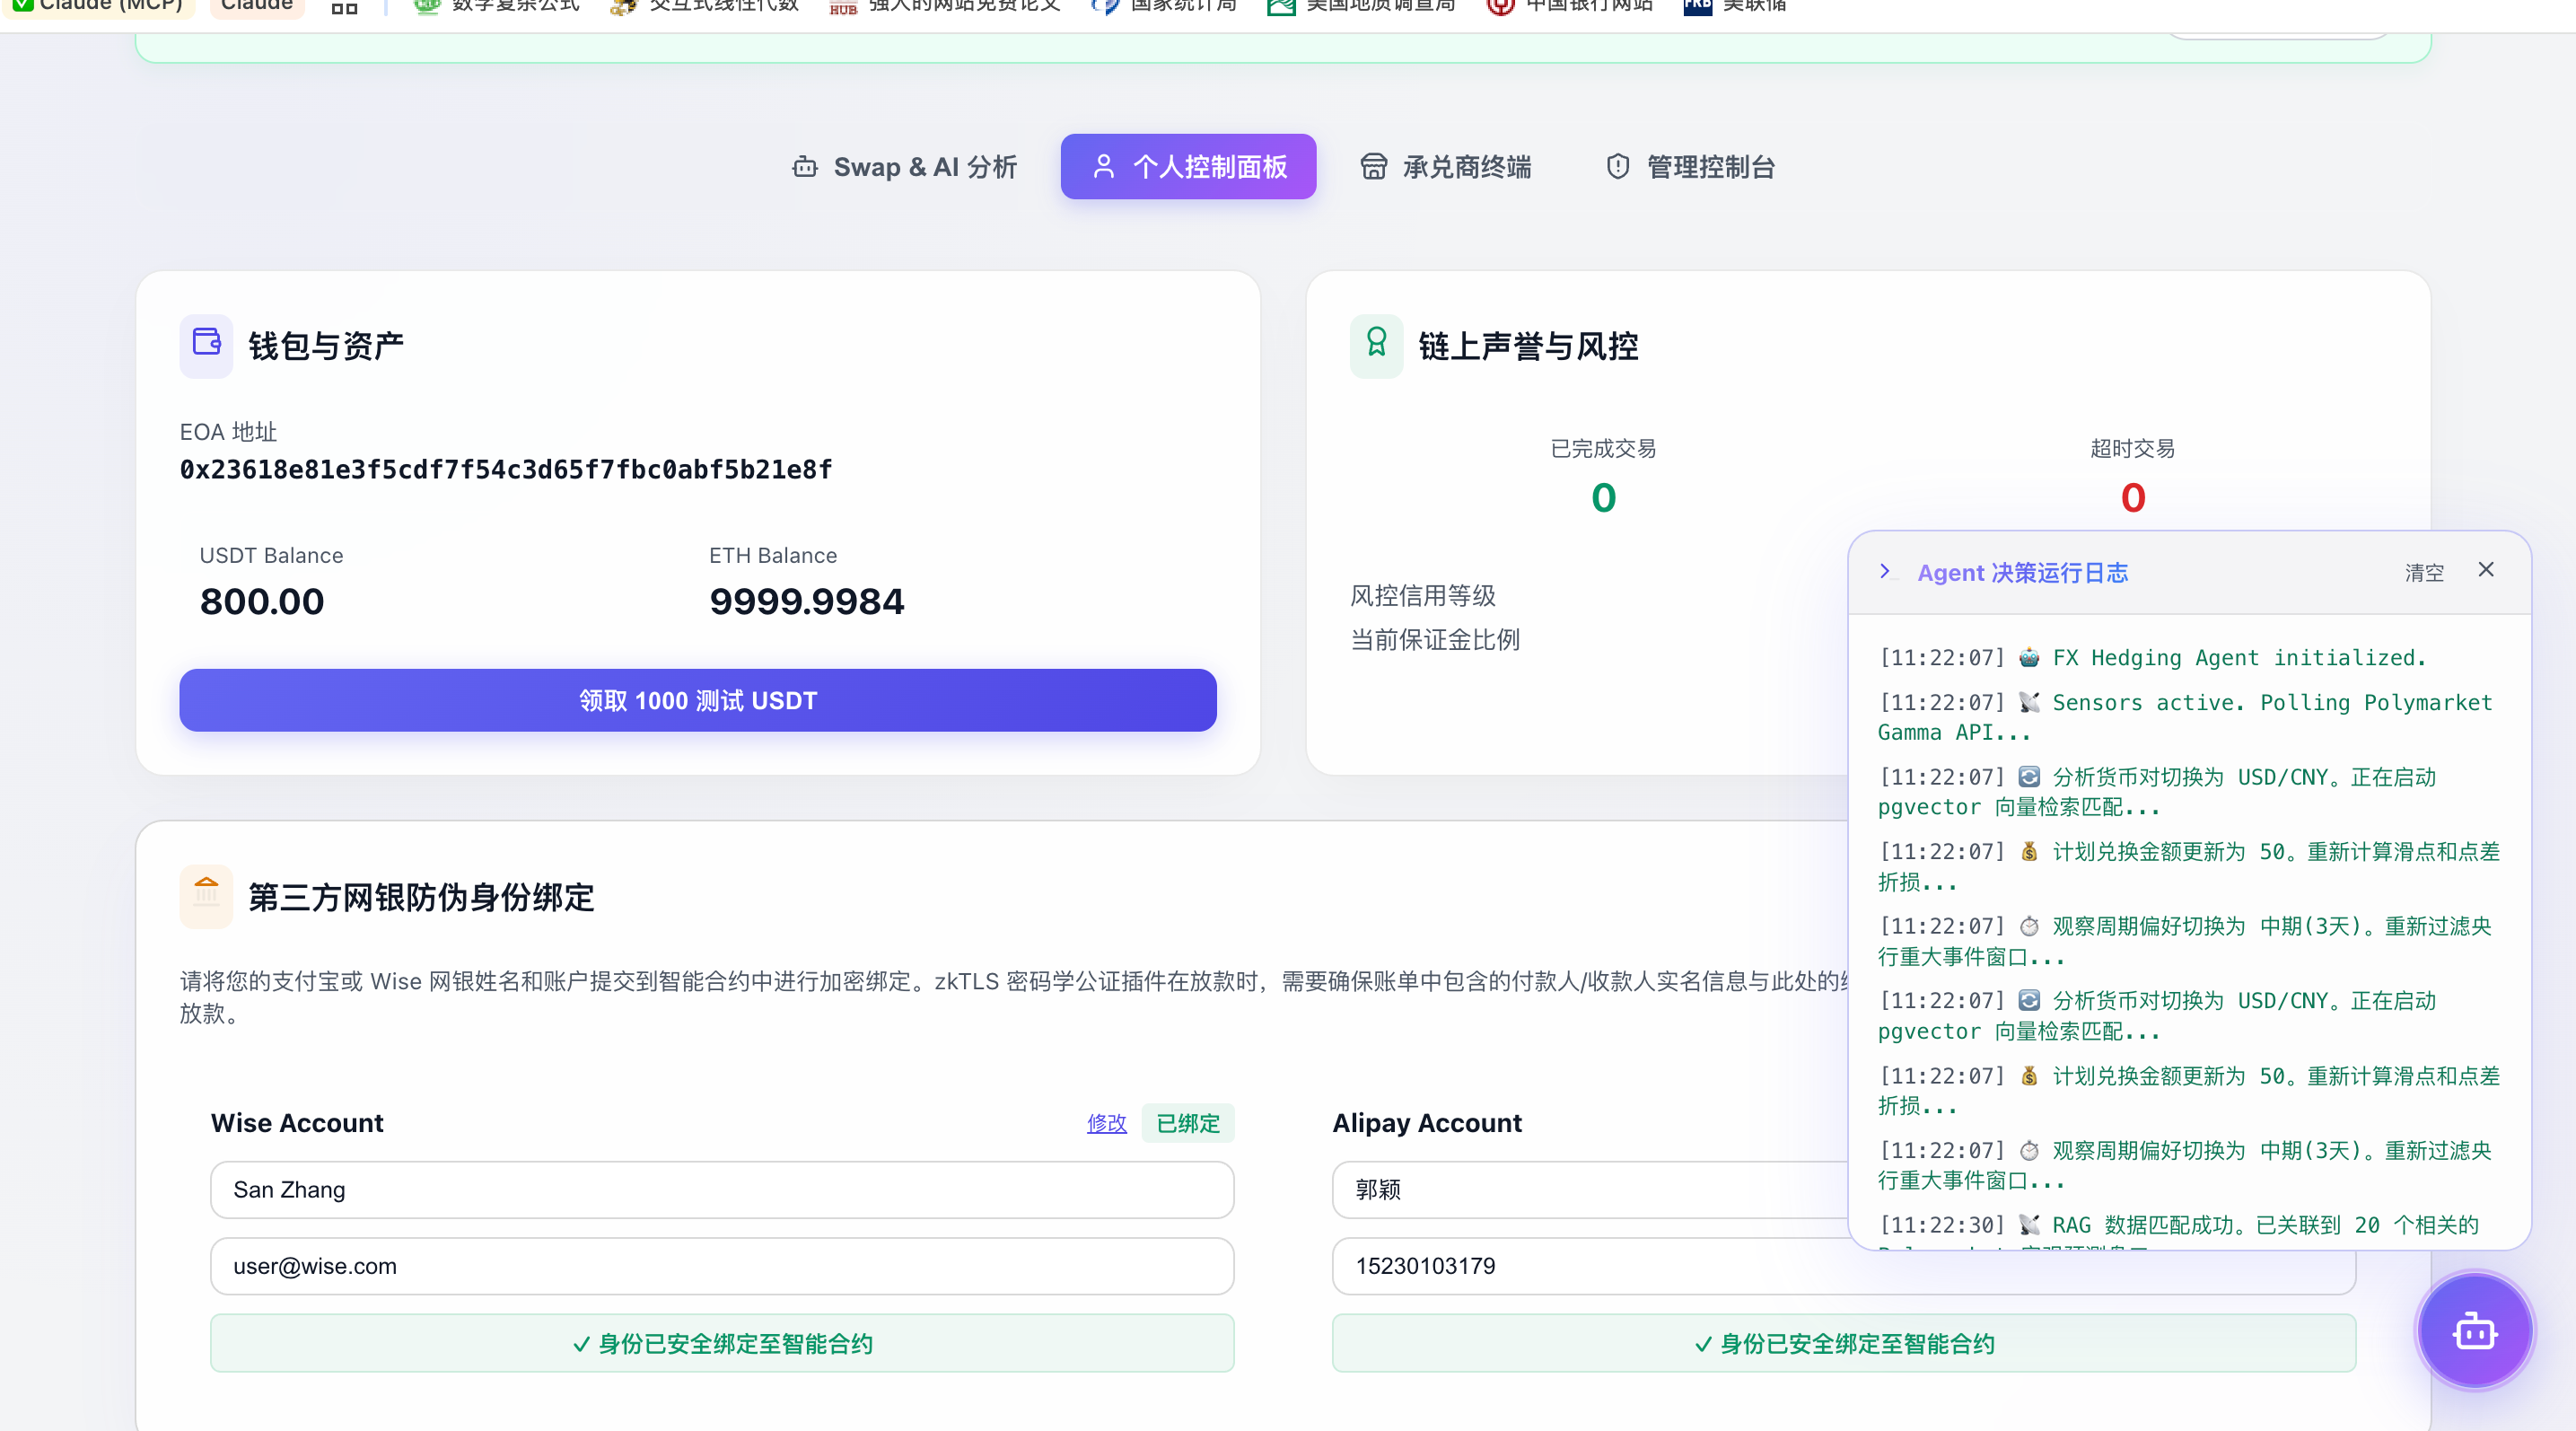Click the USDT balance value 800.00

pyautogui.click(x=262, y=602)
